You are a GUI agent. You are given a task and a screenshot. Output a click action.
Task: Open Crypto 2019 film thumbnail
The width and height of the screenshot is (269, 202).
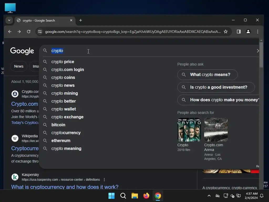(x=189, y=130)
